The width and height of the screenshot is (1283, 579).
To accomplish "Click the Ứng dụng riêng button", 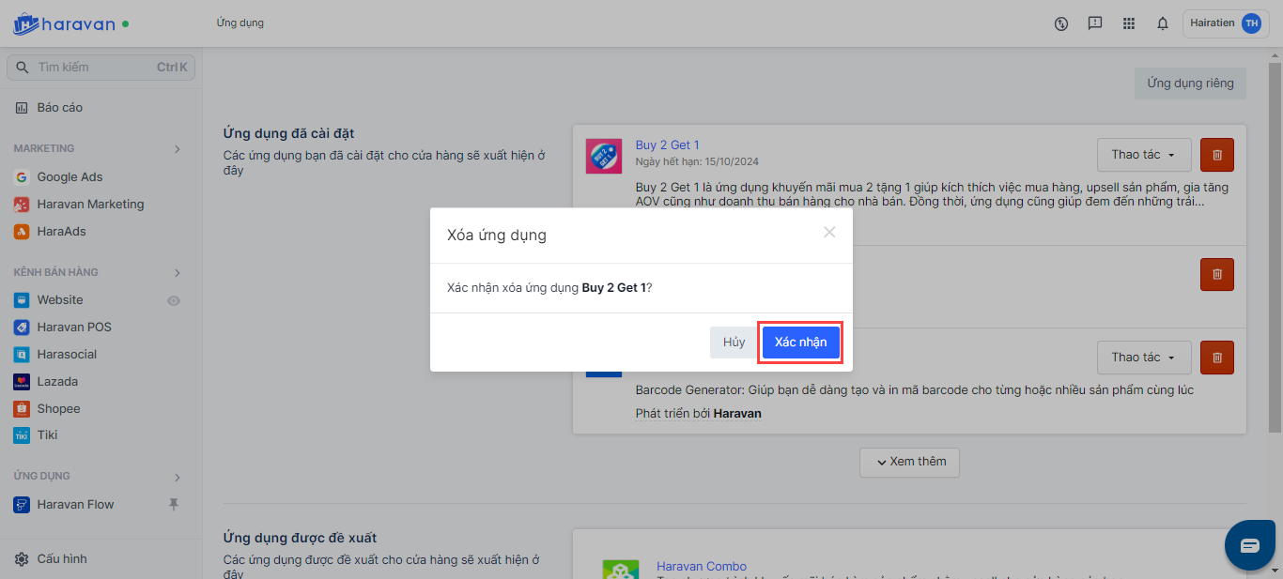I will (1190, 84).
